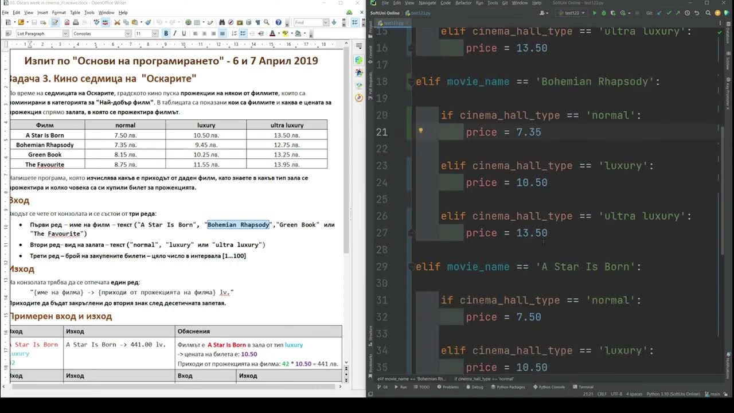
Task: Click Git Push arrow icon in PyCharm
Action: pos(678,13)
